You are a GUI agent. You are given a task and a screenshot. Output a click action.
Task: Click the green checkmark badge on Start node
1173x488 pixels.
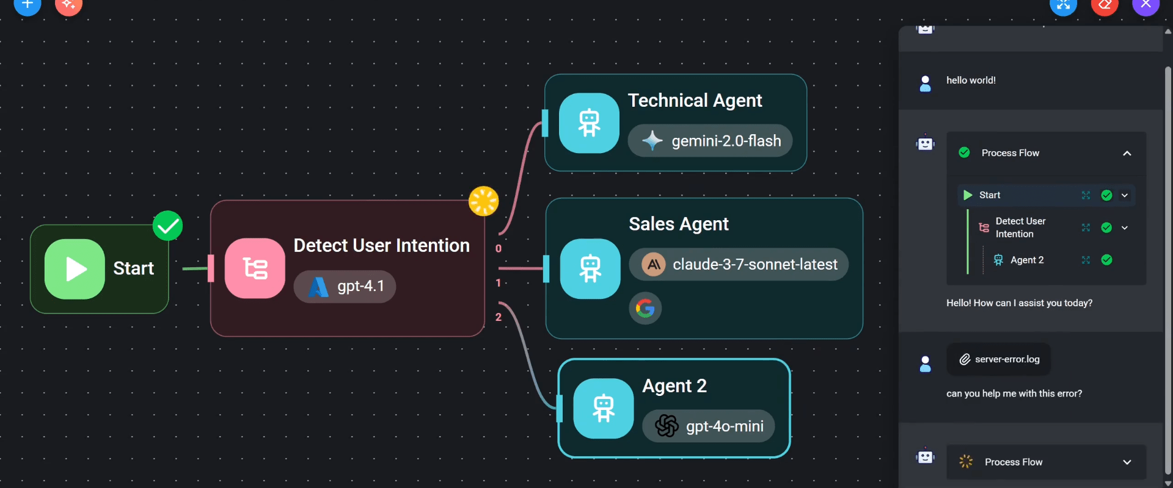point(168,226)
